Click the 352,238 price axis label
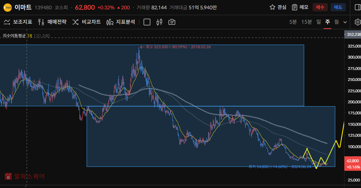The width and height of the screenshot is (361, 188). 353,34
